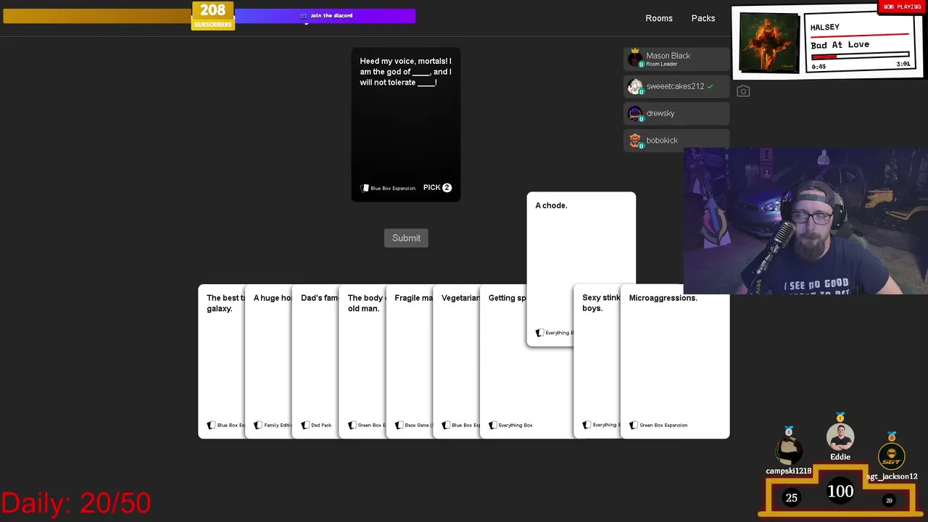Click the 'Join the discord' banner
The image size is (928, 522).
(x=325, y=16)
